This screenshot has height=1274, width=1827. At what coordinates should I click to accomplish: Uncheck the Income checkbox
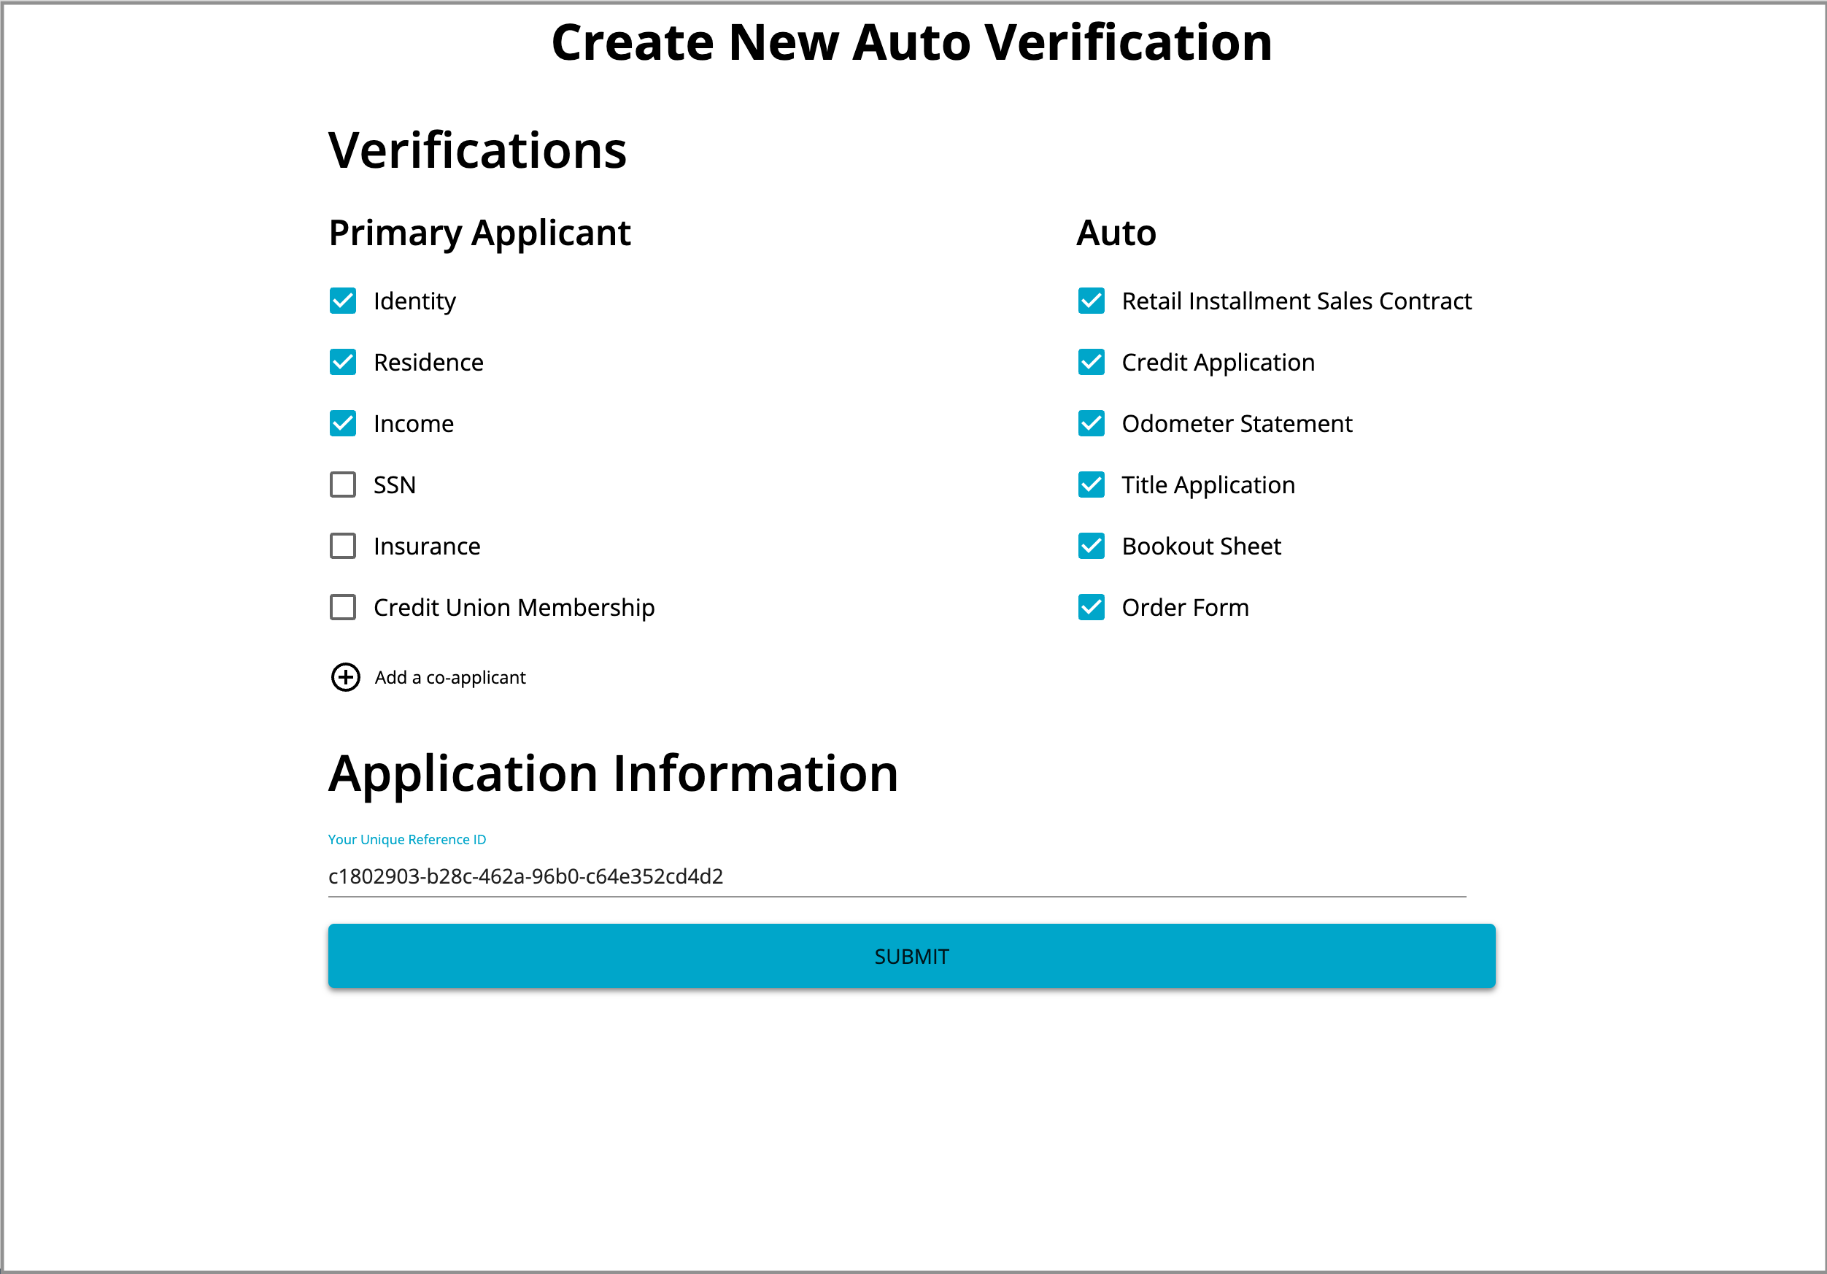(343, 423)
